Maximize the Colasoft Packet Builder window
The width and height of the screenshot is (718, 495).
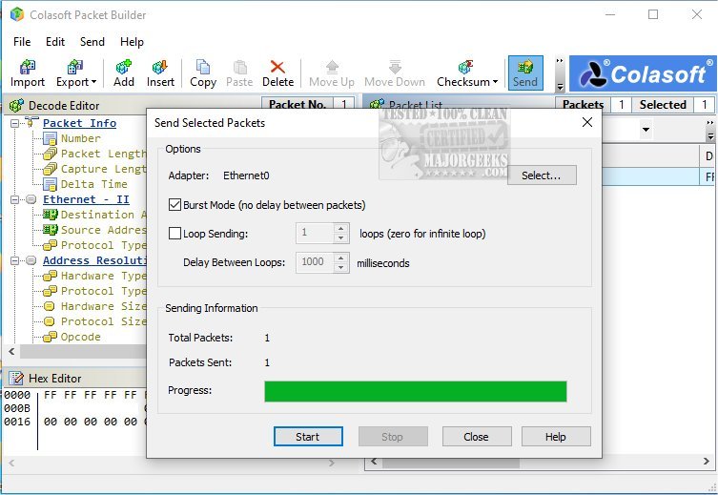pos(653,14)
